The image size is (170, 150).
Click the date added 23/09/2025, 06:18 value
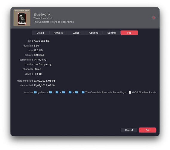44,85
